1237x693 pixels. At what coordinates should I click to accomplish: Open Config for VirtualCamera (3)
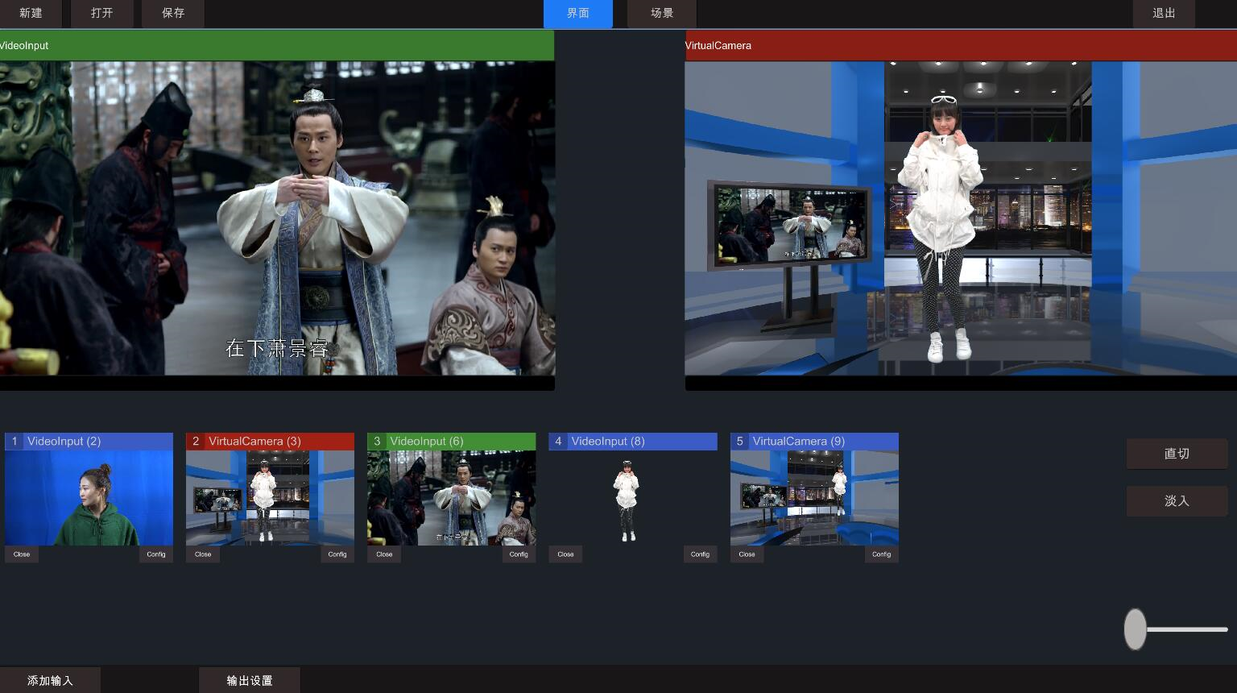337,554
